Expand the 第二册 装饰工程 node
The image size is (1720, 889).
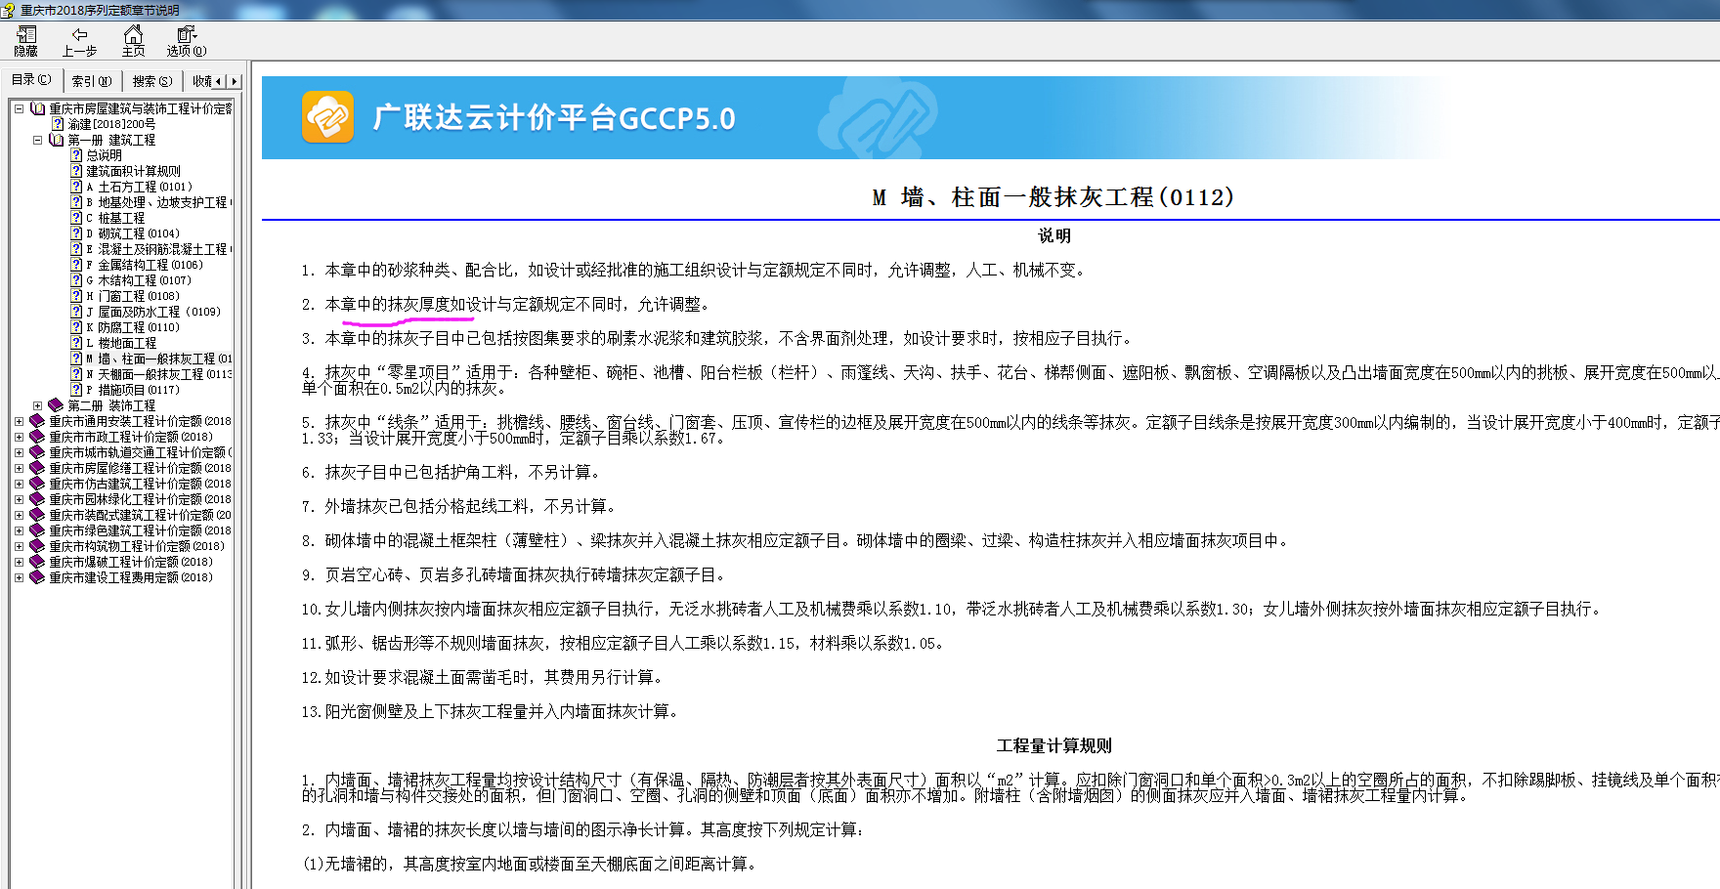coord(38,405)
